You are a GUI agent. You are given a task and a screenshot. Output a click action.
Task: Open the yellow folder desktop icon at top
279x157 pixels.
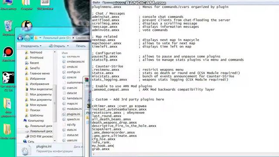pos(26,3)
